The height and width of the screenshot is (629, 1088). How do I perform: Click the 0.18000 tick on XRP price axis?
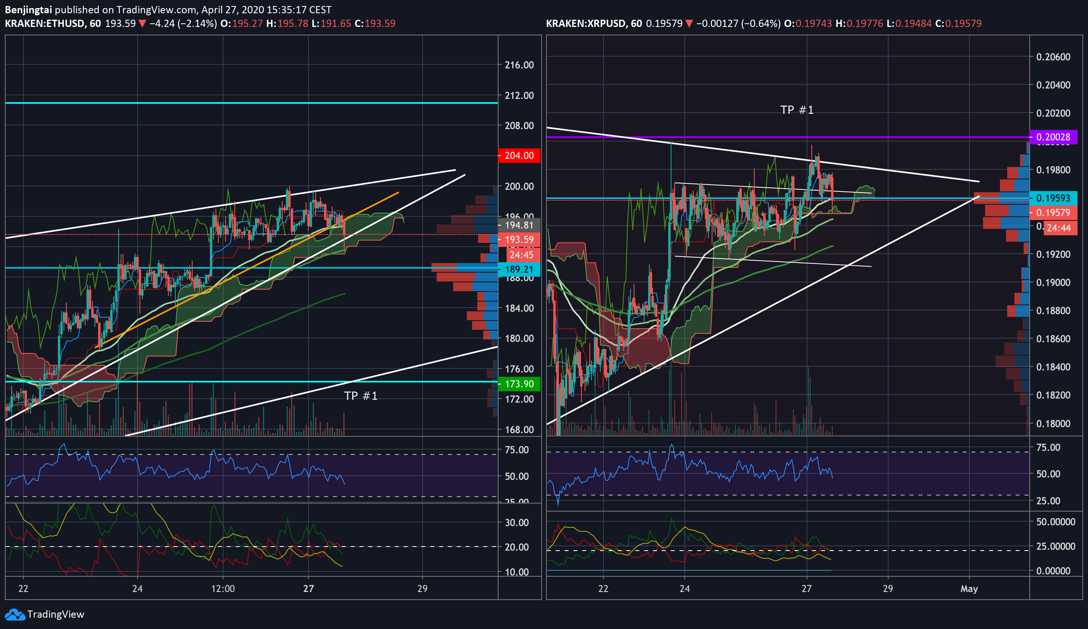[1053, 423]
